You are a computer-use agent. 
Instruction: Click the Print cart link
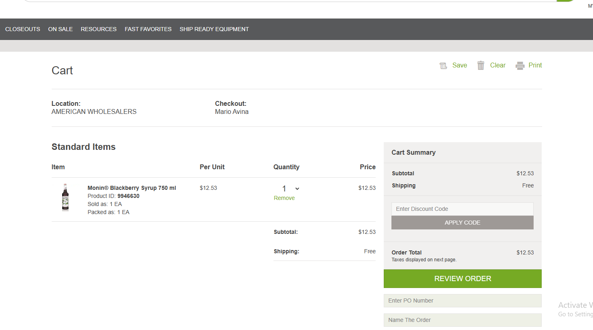pyautogui.click(x=535, y=65)
